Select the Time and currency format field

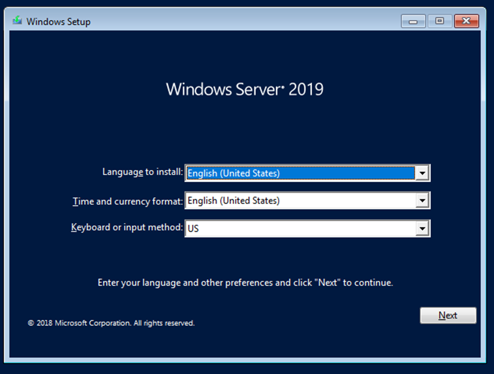pos(308,200)
